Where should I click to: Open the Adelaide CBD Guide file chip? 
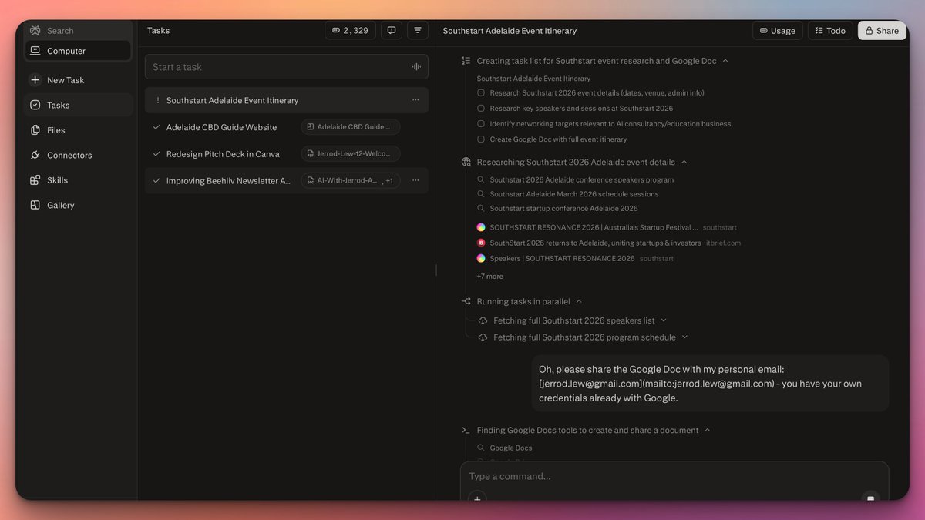coord(351,127)
